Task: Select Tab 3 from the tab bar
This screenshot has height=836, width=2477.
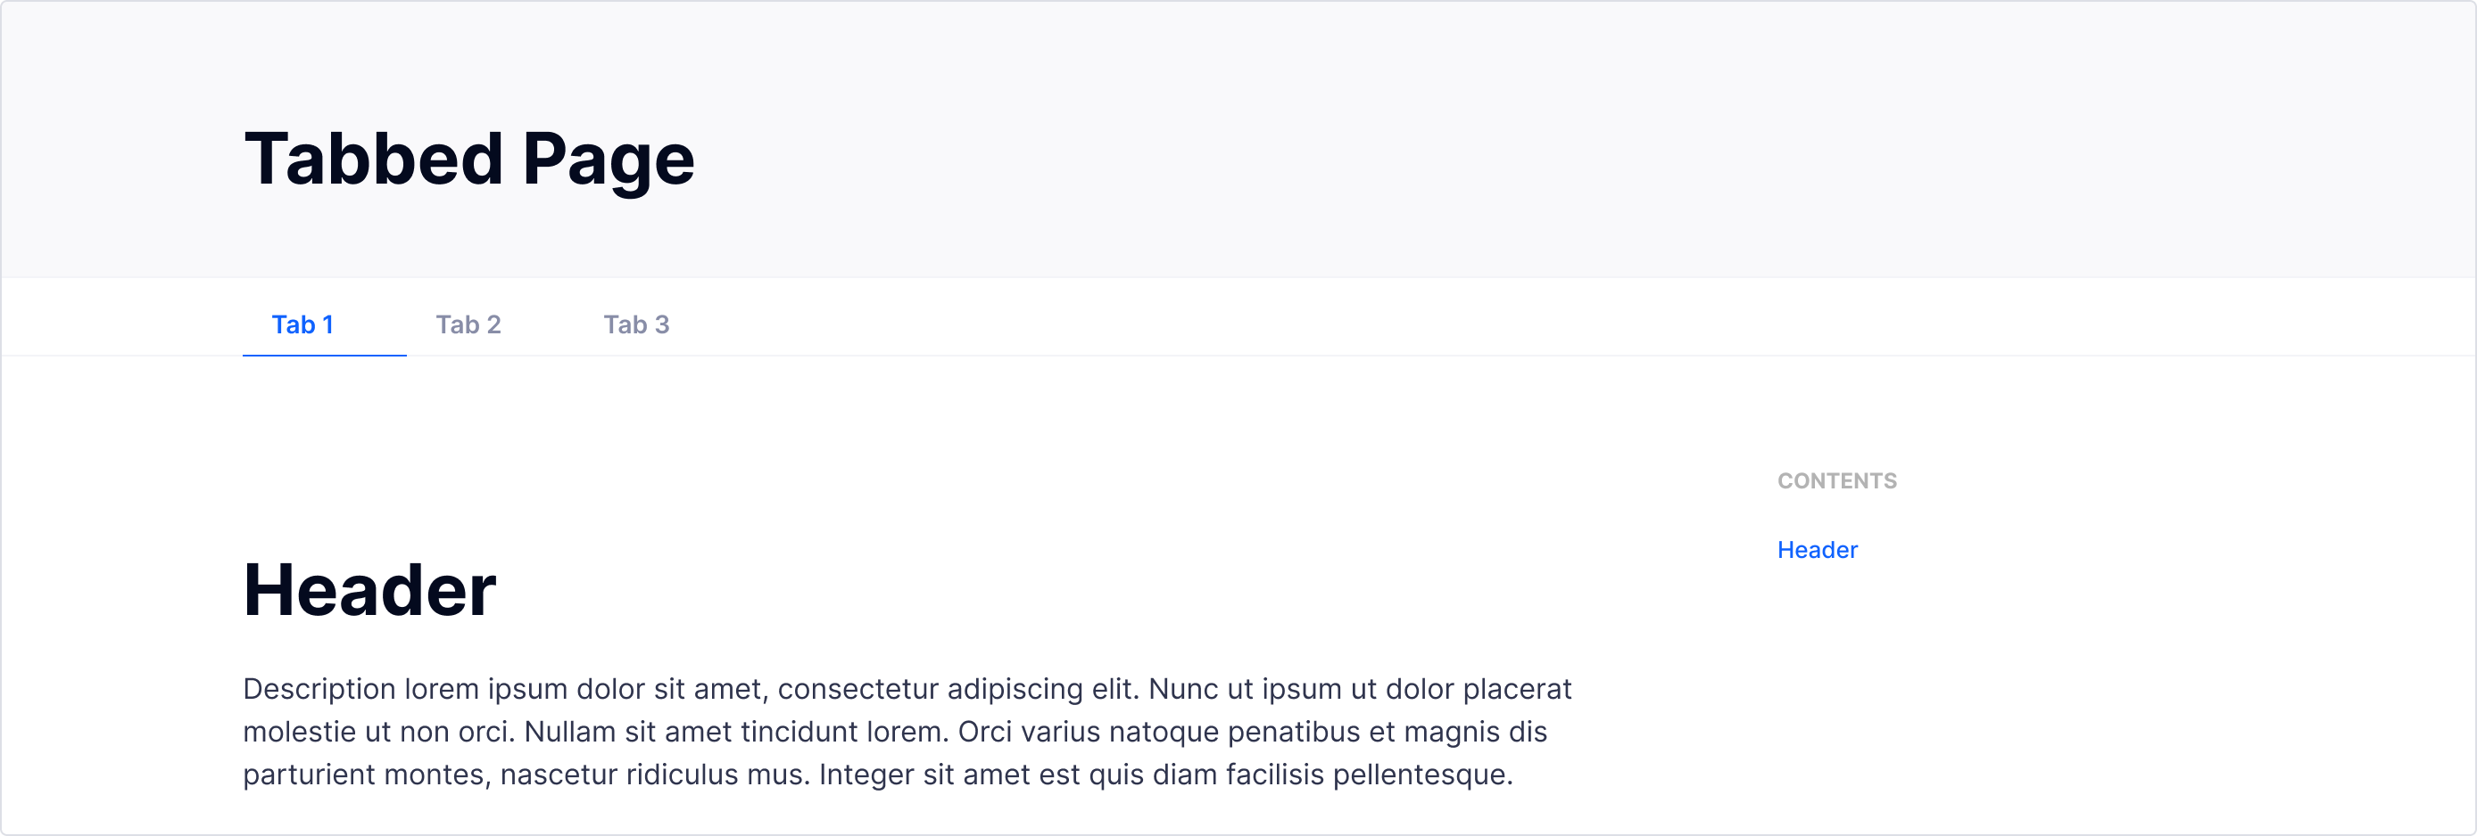Action: pyautogui.click(x=636, y=324)
